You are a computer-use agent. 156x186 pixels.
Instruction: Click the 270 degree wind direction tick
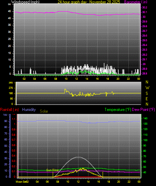[x=11, y=88]
